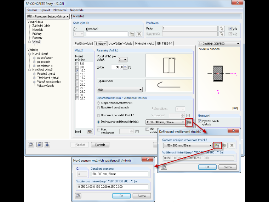Click help icon in Nový seznam dialog
The image size is (269, 202).
click(x=78, y=196)
